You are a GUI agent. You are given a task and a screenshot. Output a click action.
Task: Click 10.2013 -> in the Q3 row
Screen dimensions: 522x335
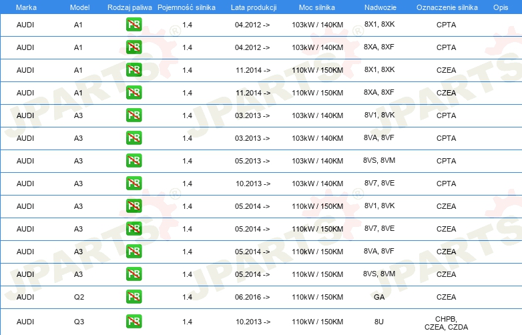point(253,322)
